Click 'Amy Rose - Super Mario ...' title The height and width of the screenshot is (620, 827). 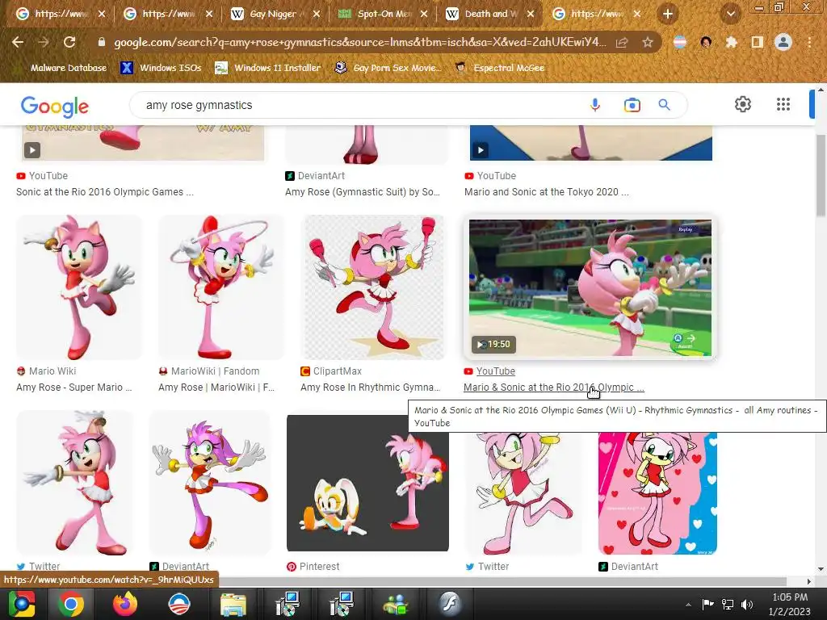tap(73, 387)
